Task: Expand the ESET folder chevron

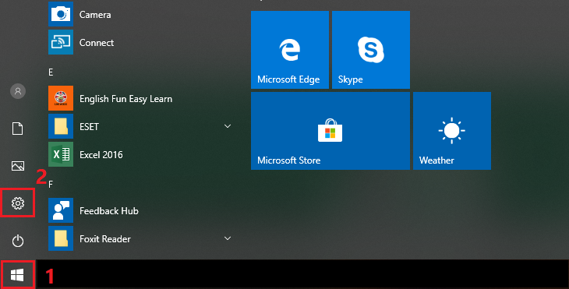Action: [228, 126]
